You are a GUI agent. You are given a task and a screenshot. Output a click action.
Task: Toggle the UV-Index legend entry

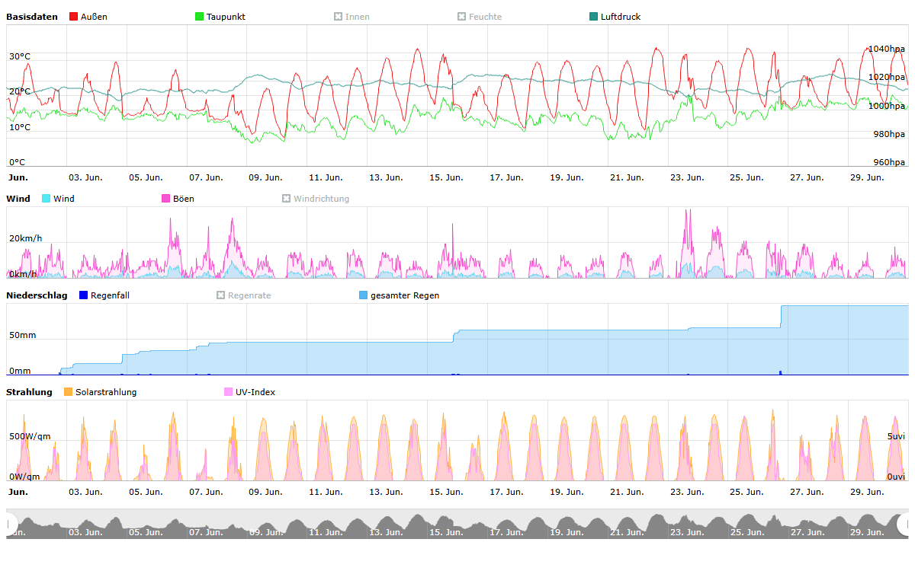coord(229,392)
